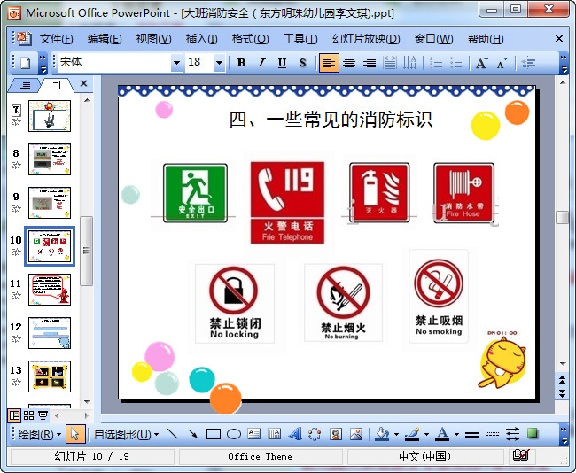
Task: Click the font name field showing 宋体
Action: (x=114, y=63)
